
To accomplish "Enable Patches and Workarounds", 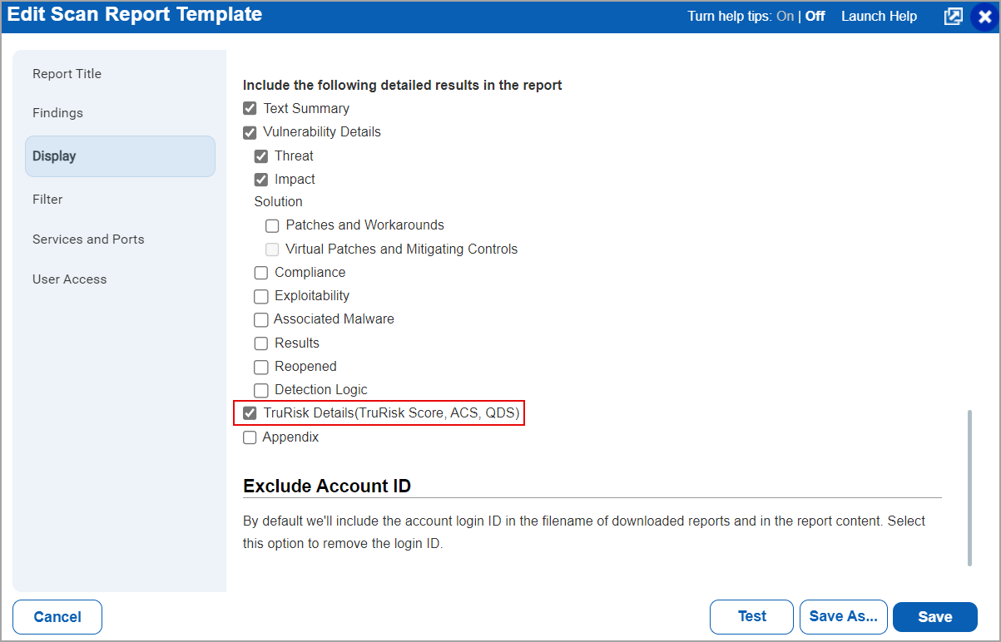I will pyautogui.click(x=272, y=225).
